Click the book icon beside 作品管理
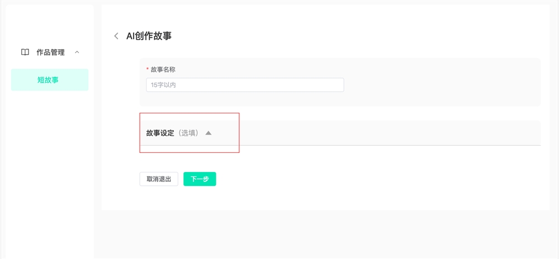The image size is (559, 259). click(25, 52)
